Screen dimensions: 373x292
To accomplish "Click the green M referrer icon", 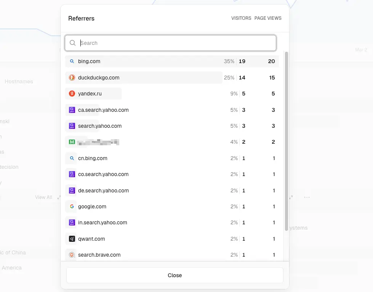I will click(x=72, y=142).
